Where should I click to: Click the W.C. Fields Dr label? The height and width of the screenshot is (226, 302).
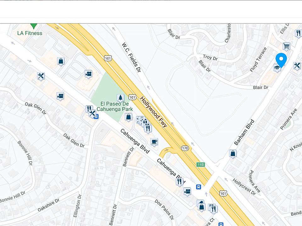click(131, 57)
